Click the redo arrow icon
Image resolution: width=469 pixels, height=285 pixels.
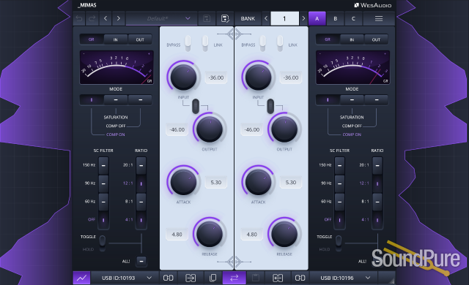(92, 18)
